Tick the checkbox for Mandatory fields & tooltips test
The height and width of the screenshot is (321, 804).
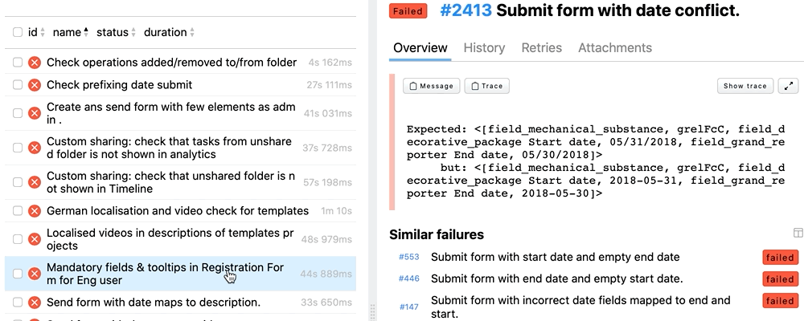coord(18,274)
